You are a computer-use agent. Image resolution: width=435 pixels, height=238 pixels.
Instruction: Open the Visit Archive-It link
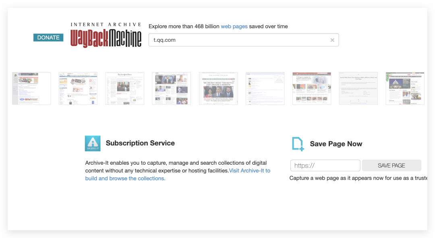tap(178, 174)
